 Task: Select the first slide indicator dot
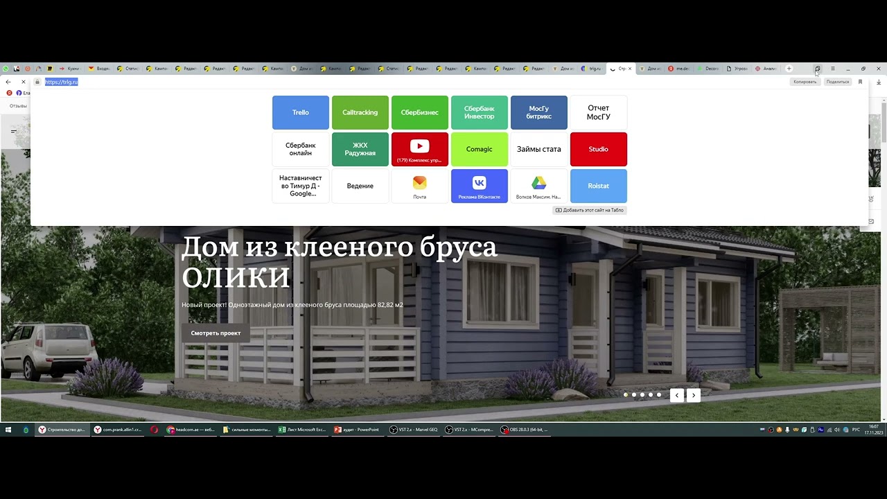pyautogui.click(x=626, y=395)
